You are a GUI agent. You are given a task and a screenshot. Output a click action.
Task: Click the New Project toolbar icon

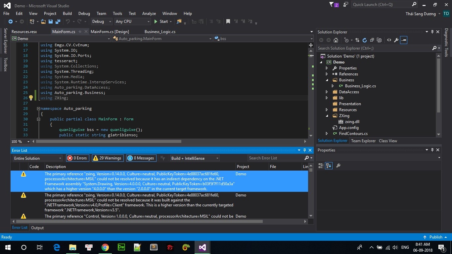click(x=32, y=21)
